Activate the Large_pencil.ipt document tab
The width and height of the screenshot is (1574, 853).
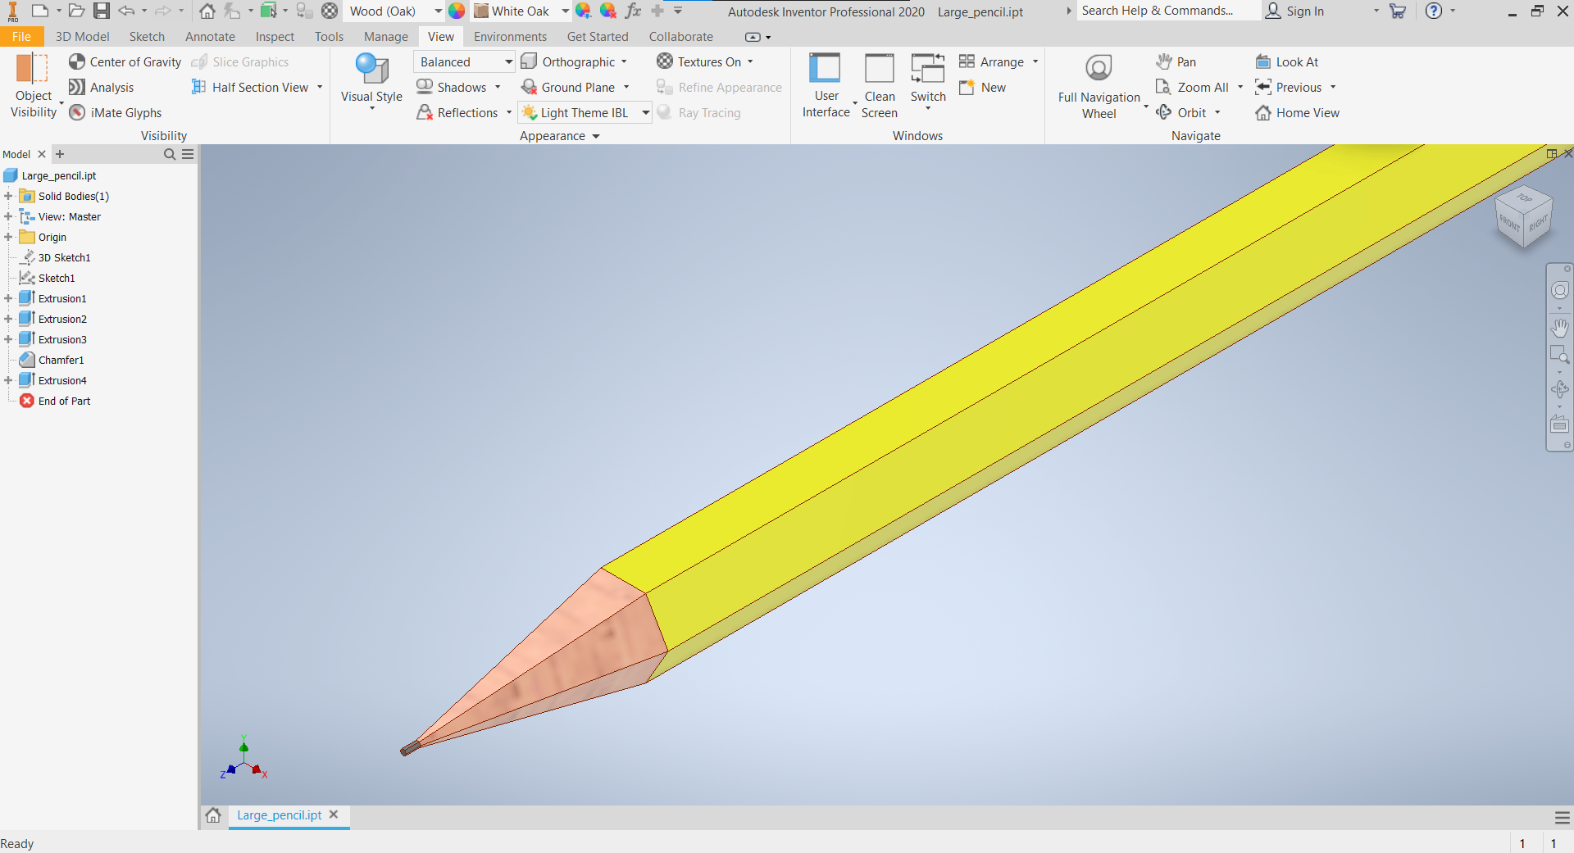pyautogui.click(x=279, y=815)
